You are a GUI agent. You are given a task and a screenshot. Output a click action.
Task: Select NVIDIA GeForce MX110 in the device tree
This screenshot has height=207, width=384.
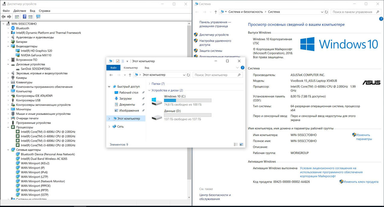[36, 55]
